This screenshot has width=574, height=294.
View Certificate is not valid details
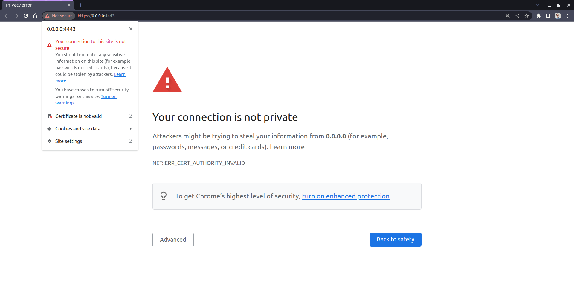click(x=78, y=116)
